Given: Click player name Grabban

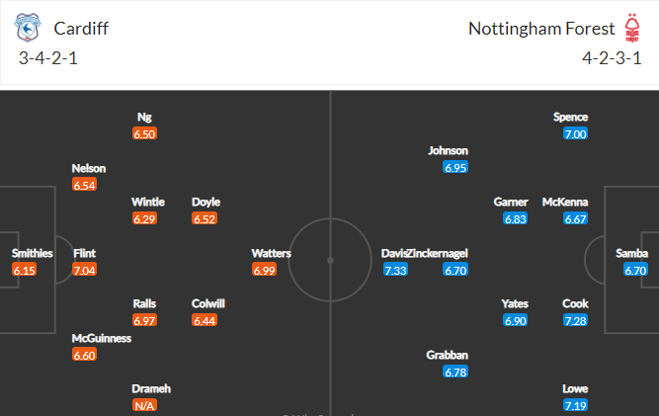Looking at the screenshot, I should coord(447,355).
